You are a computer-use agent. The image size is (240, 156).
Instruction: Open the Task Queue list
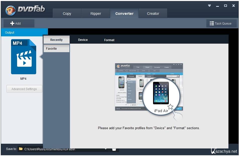click(221, 23)
